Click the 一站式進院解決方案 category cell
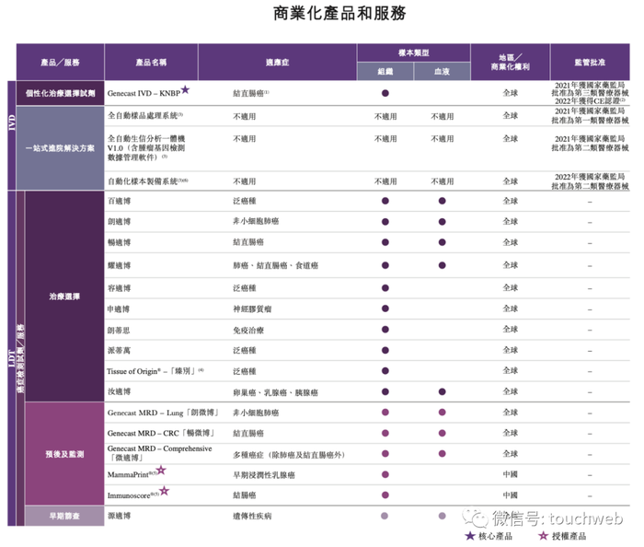644x547 pixels. click(x=60, y=148)
